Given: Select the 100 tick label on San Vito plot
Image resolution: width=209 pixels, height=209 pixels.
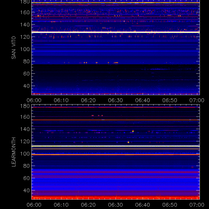Looking at the screenshot, I should [x=25, y=49].
